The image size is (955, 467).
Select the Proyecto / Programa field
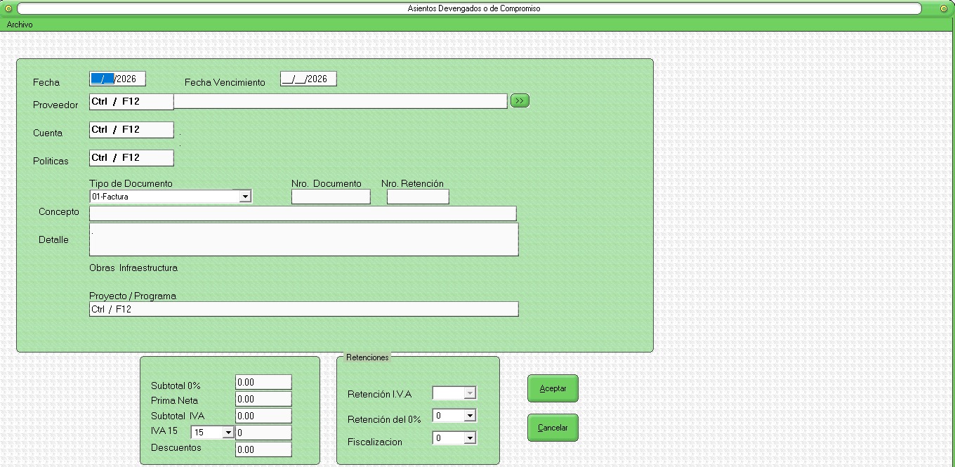point(303,309)
